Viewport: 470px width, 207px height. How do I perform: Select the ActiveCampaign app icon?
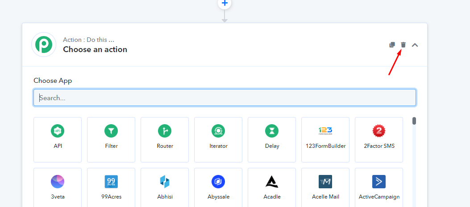(379, 182)
